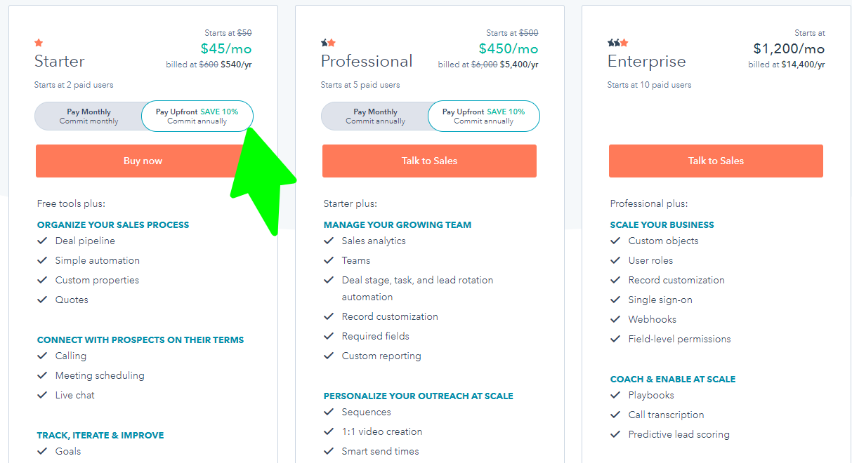Click the checkmark beside Sales analytics
The image size is (852, 463).
[x=329, y=241]
